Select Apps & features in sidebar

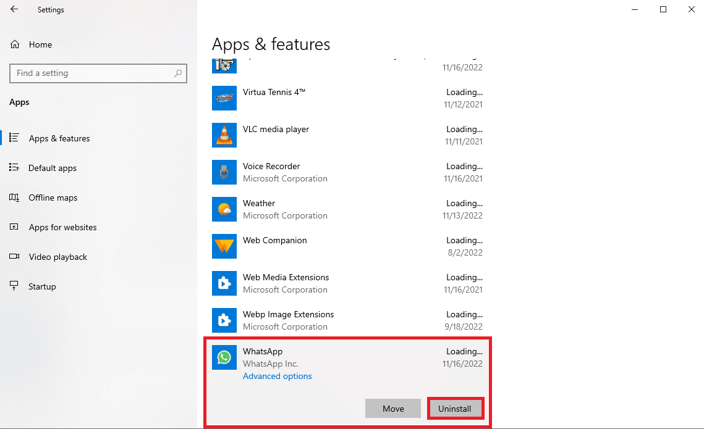click(59, 138)
